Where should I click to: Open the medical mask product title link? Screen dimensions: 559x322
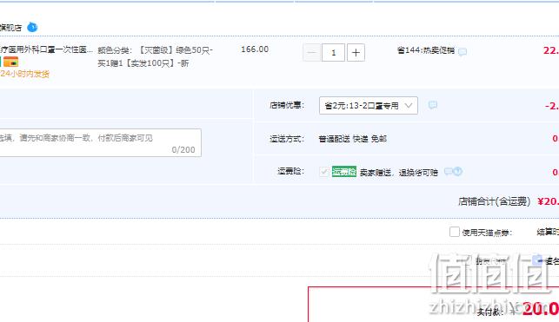[46, 49]
